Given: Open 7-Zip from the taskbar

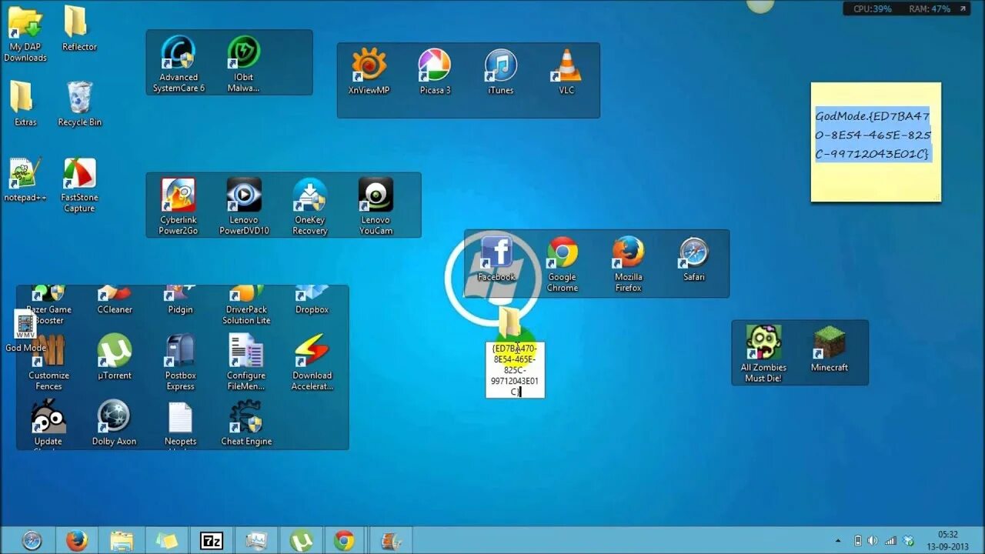Looking at the screenshot, I should coord(211,541).
